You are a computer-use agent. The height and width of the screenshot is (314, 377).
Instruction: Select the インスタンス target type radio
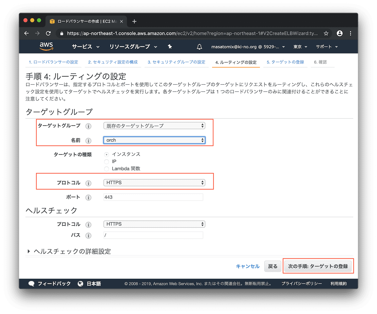[x=107, y=154]
